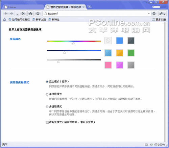Screen dimensions: 169x148
Task: Open the wrench tools menu dropdown
Action: click(x=162, y=14)
